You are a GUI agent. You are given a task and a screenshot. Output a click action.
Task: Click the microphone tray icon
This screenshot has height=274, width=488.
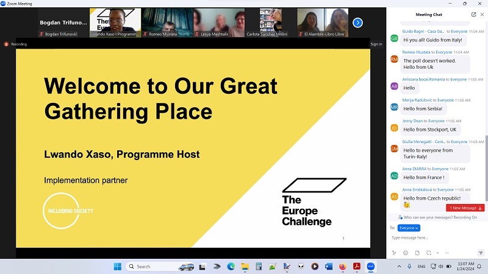coord(409,267)
